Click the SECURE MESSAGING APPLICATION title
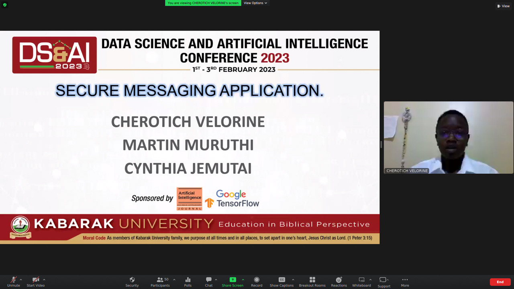The width and height of the screenshot is (514, 289). [x=190, y=91]
